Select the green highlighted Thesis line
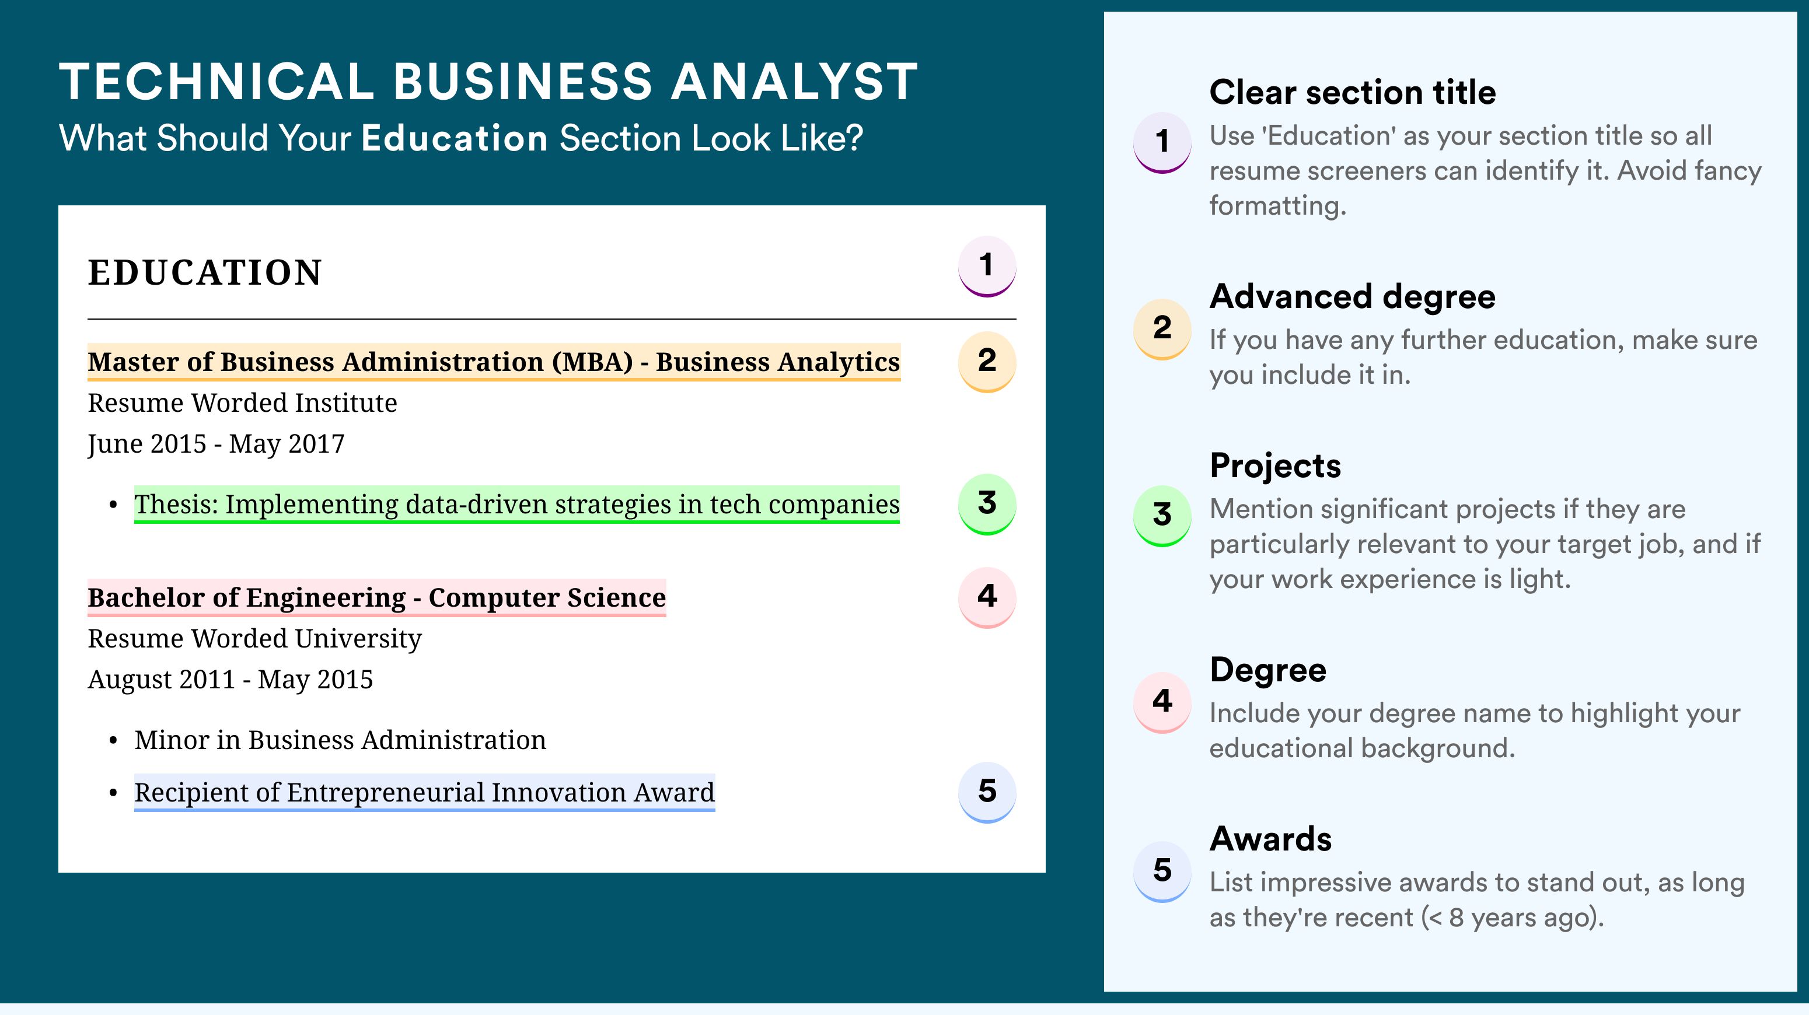 pyautogui.click(x=517, y=505)
